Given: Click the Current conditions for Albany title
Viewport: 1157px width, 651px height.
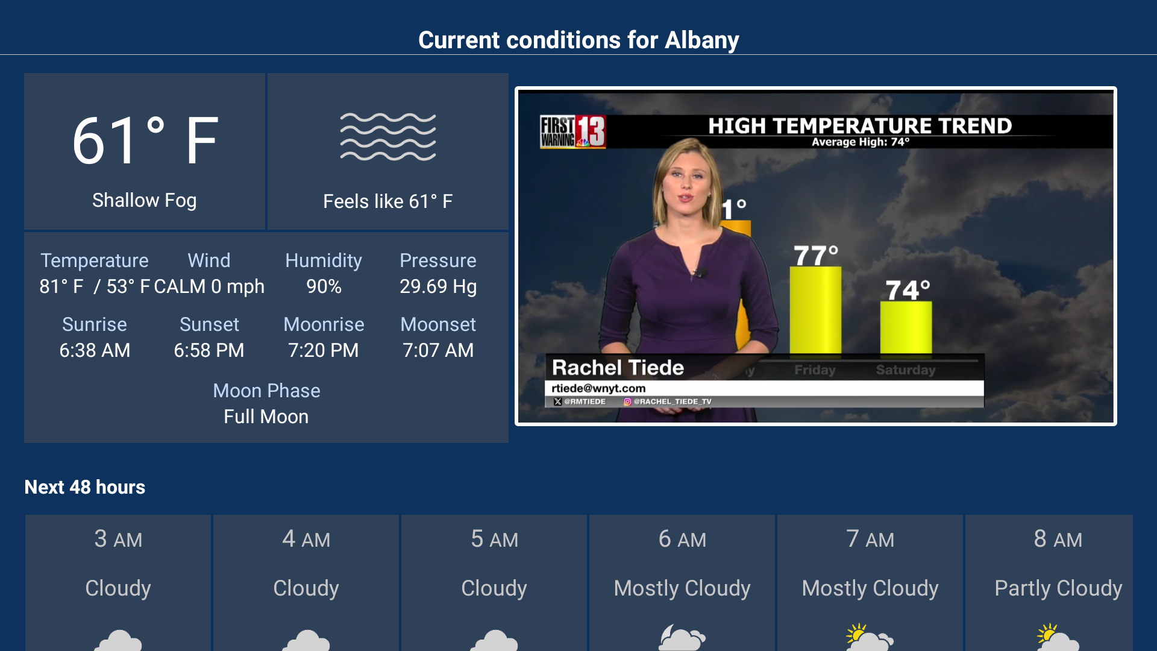Looking at the screenshot, I should tap(578, 40).
